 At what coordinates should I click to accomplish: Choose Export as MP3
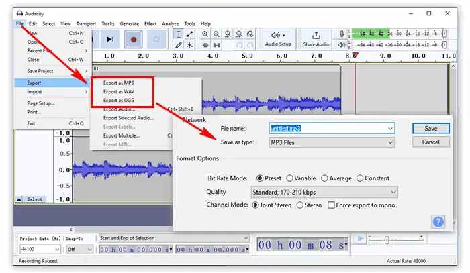118,83
